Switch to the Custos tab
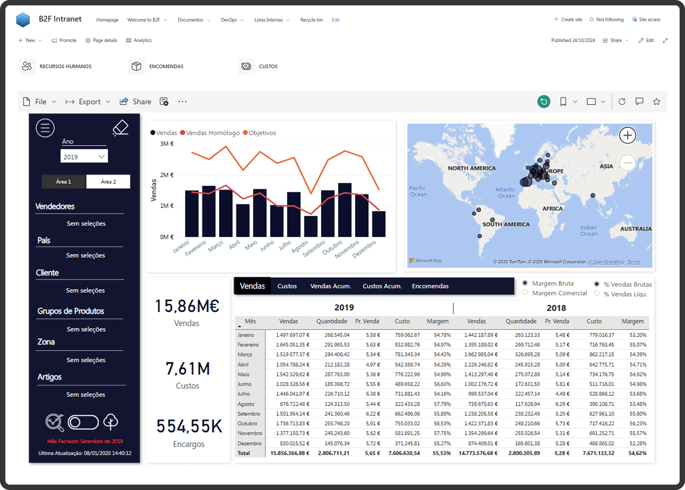Screen dimensions: 685x490 pos(287,286)
